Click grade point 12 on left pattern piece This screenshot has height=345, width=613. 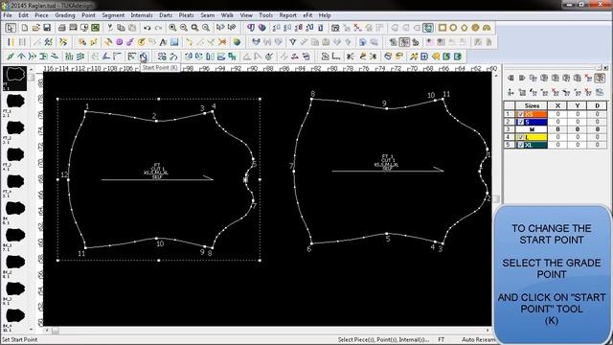click(x=68, y=179)
